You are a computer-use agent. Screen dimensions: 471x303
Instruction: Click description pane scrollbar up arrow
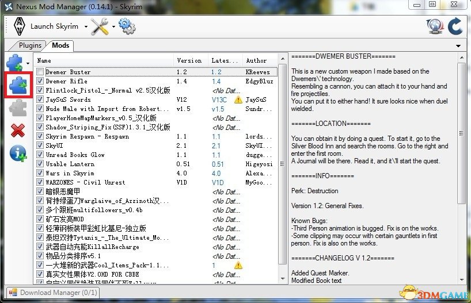(462, 57)
